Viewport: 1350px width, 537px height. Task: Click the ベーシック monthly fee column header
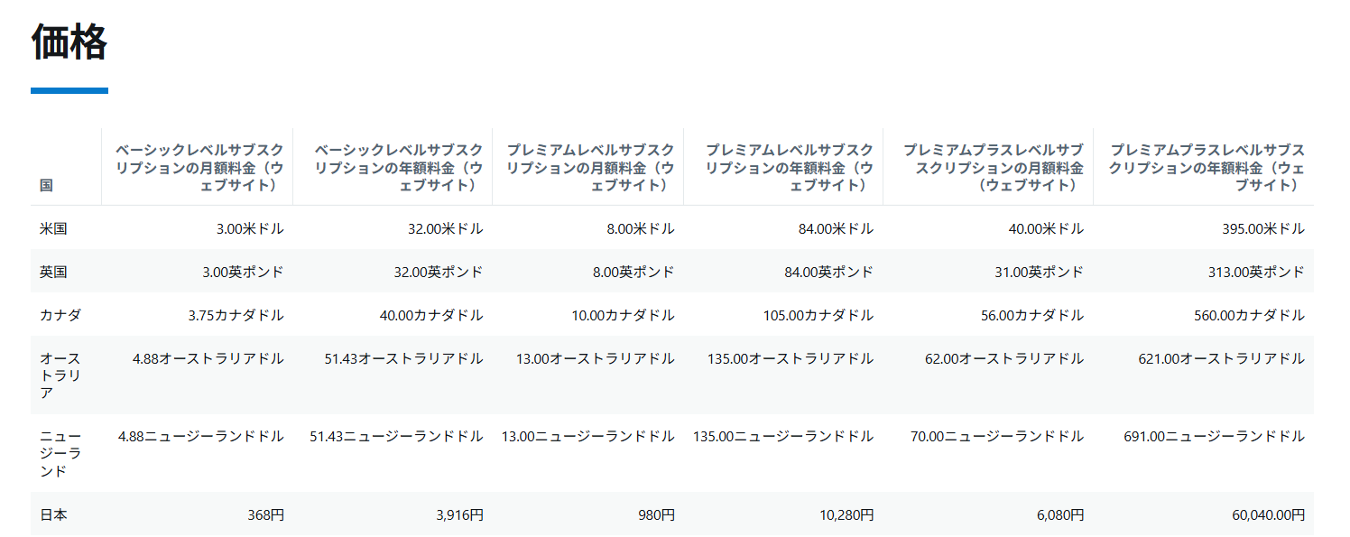[x=199, y=168]
